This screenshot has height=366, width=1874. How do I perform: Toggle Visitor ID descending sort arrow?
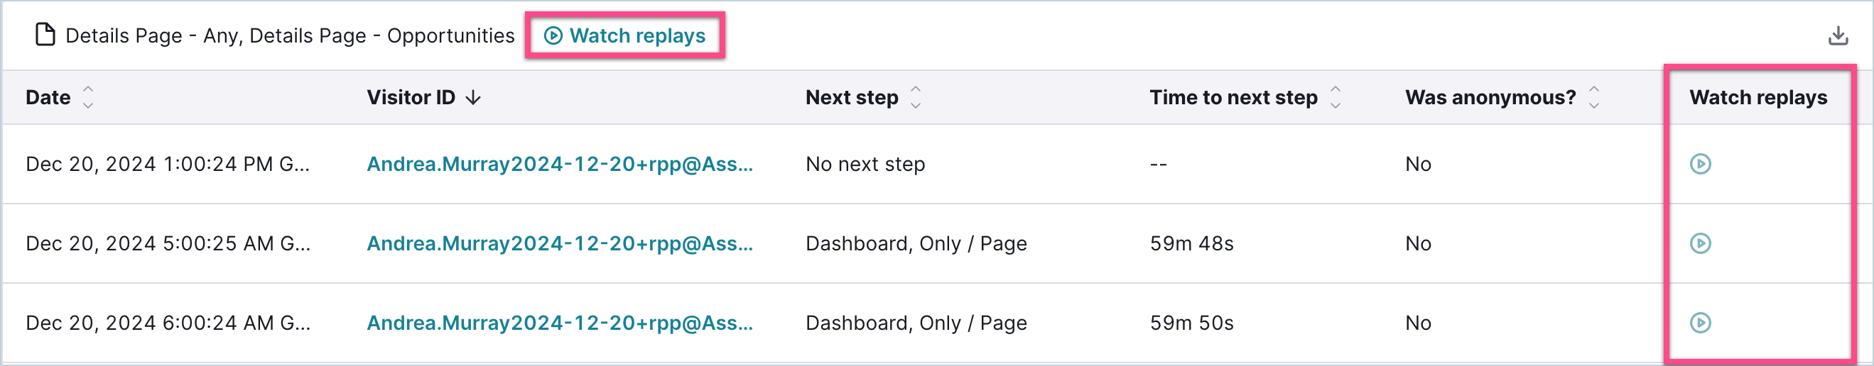point(474,97)
